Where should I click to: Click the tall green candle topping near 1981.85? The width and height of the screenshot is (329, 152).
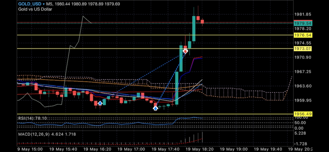(x=194, y=29)
